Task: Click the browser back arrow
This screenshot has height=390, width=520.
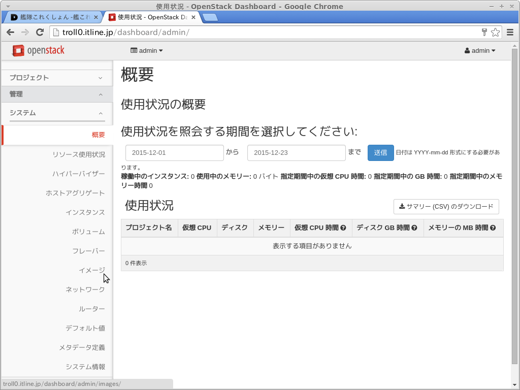Action: [10, 32]
